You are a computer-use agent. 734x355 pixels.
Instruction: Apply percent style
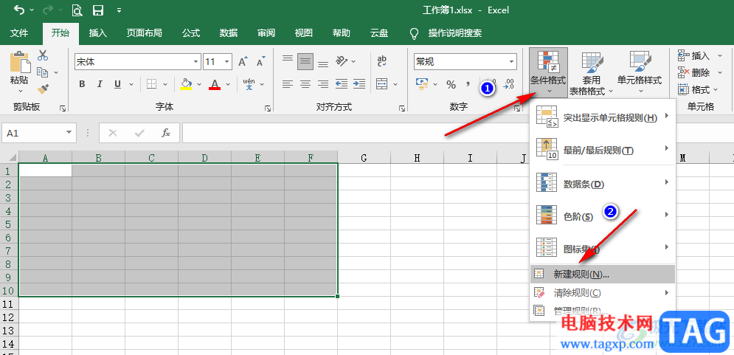(x=451, y=85)
